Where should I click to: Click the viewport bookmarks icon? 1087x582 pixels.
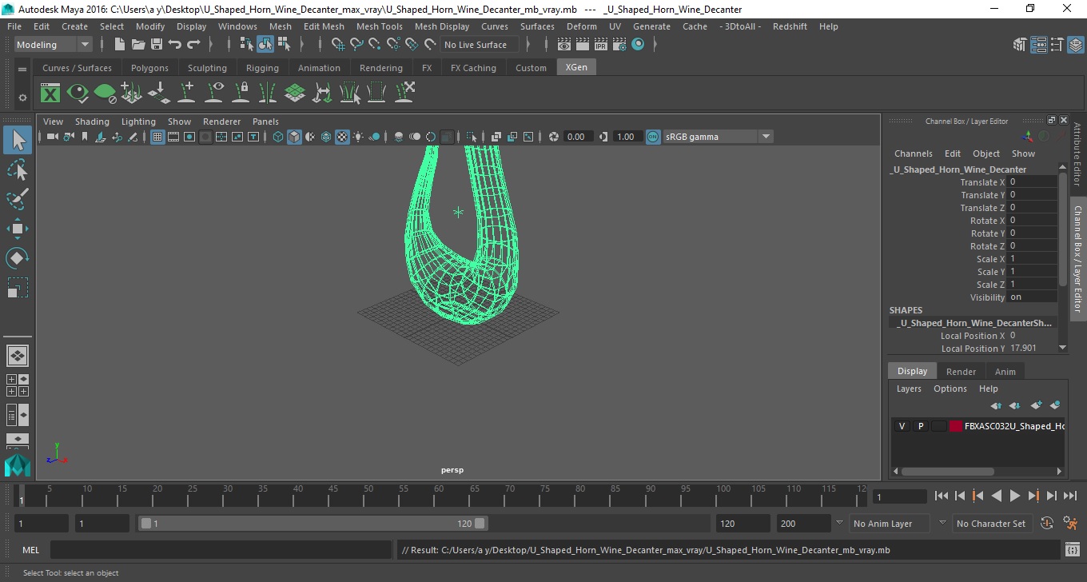[85, 137]
